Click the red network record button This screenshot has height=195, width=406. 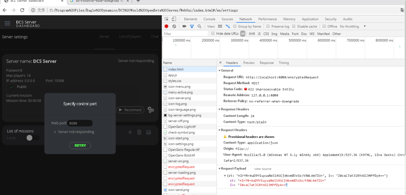(166, 26)
